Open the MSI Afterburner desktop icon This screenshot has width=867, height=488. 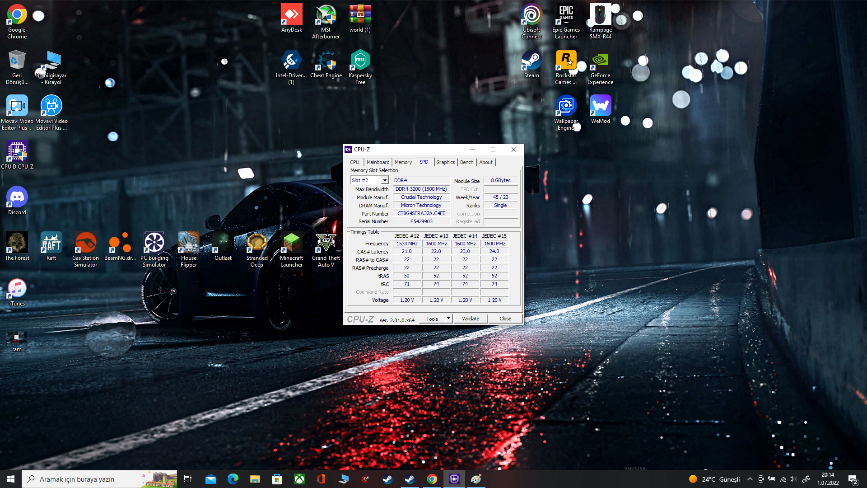point(326,15)
